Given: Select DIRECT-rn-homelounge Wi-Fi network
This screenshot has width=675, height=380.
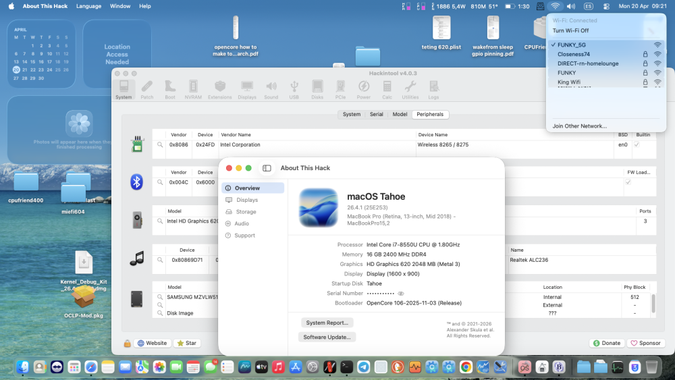Looking at the screenshot, I should pyautogui.click(x=606, y=63).
